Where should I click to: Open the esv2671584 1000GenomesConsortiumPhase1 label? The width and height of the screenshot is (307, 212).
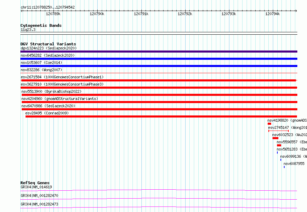[x=62, y=77]
